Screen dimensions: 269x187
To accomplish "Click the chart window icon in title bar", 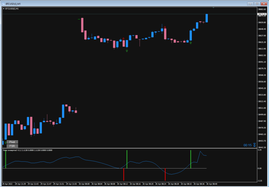I will click(x=3, y=4).
